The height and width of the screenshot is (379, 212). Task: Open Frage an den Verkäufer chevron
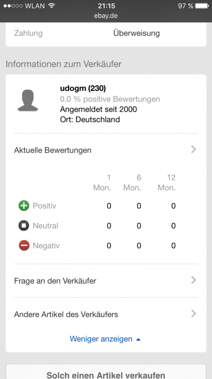click(194, 280)
